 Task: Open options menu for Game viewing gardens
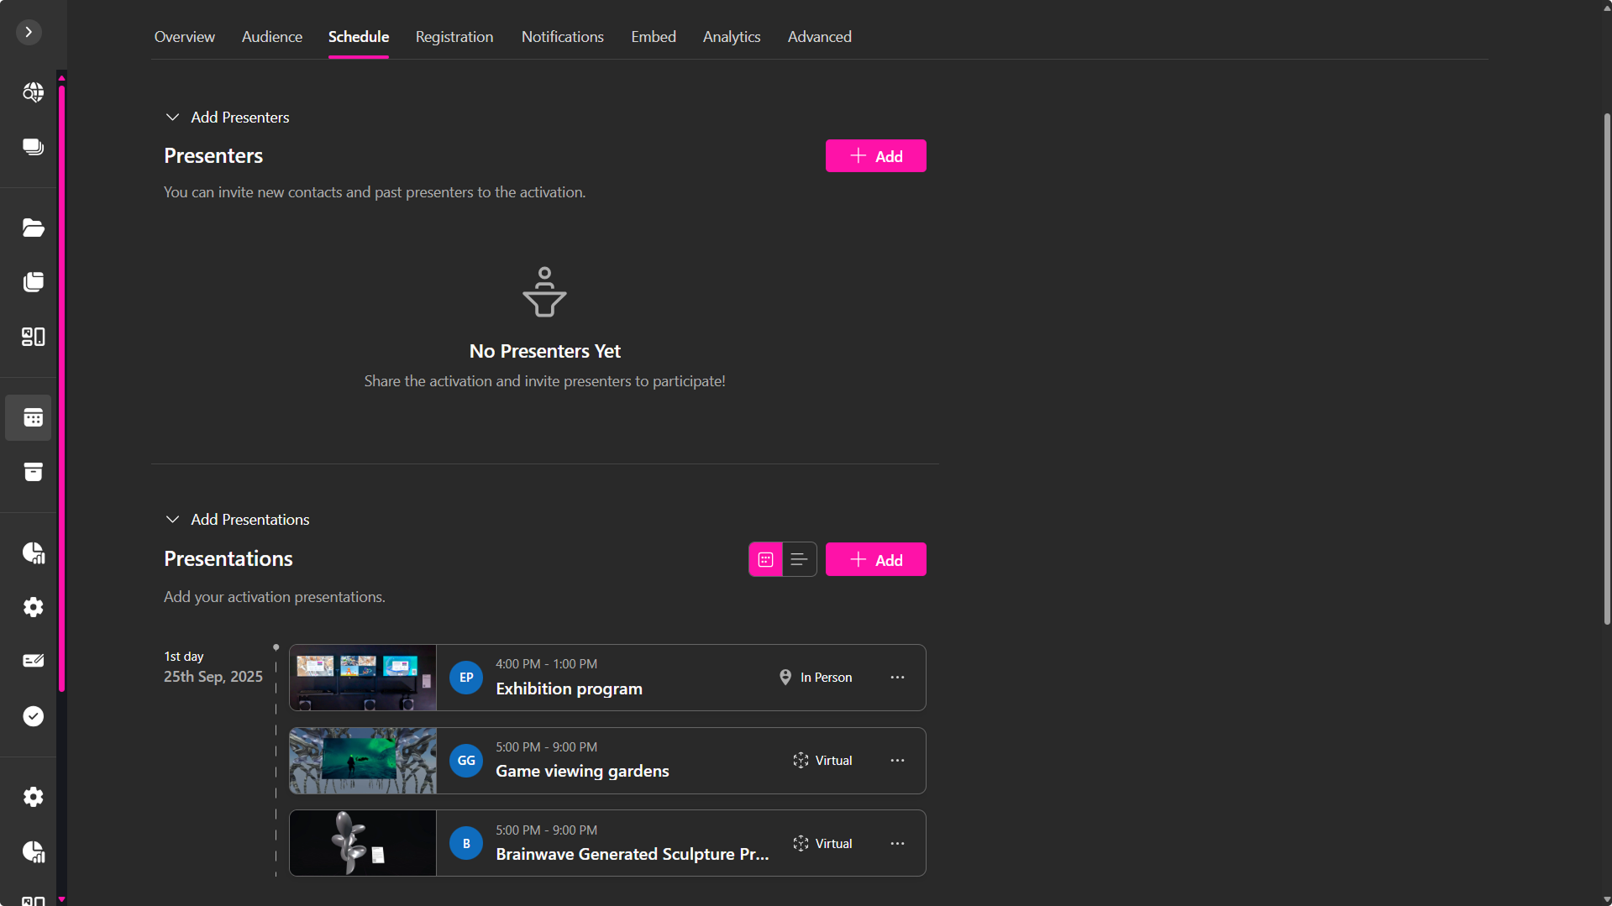pos(897,761)
